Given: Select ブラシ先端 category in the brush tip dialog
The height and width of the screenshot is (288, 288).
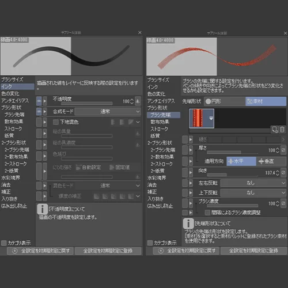Looking at the screenshot, I should coord(164,115).
